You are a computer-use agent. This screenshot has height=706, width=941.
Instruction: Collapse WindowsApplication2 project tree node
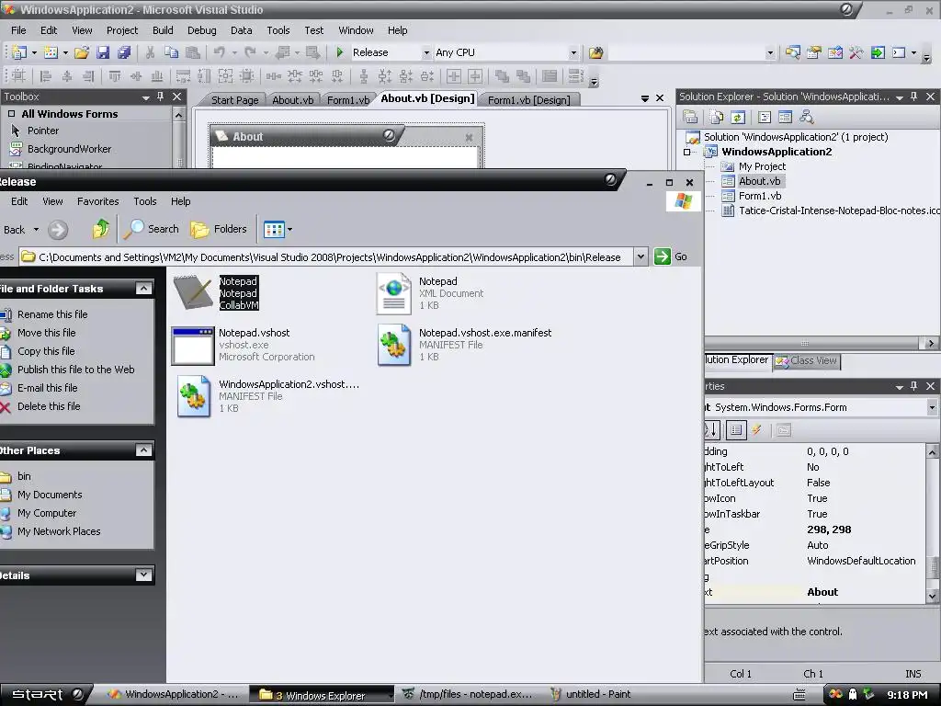coord(686,152)
